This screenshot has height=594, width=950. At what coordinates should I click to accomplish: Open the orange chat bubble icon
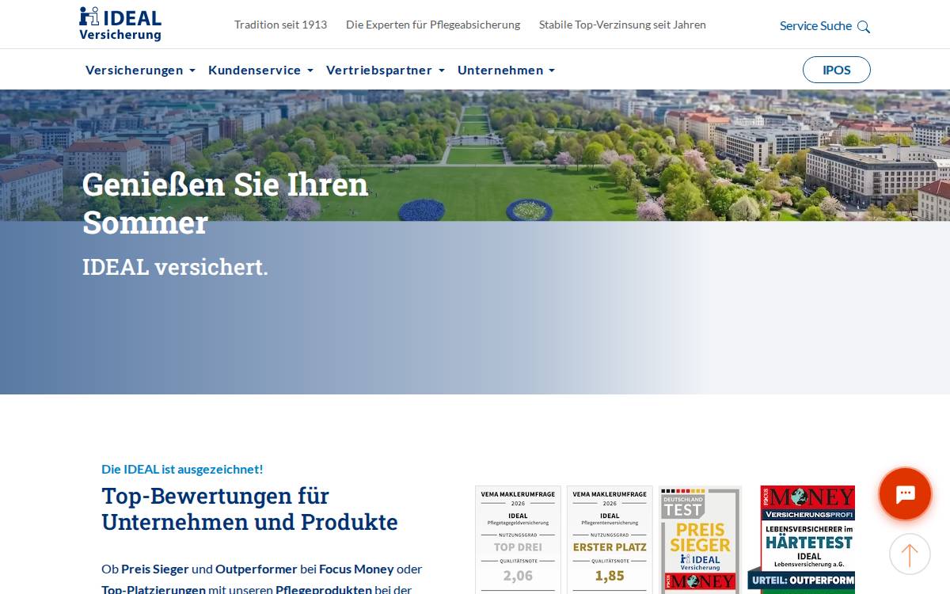[905, 493]
